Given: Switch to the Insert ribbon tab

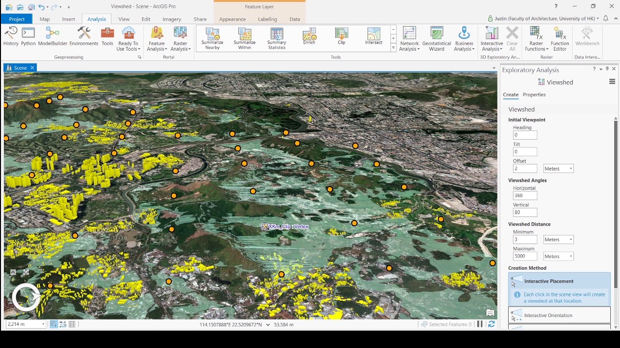Looking at the screenshot, I should point(68,19).
